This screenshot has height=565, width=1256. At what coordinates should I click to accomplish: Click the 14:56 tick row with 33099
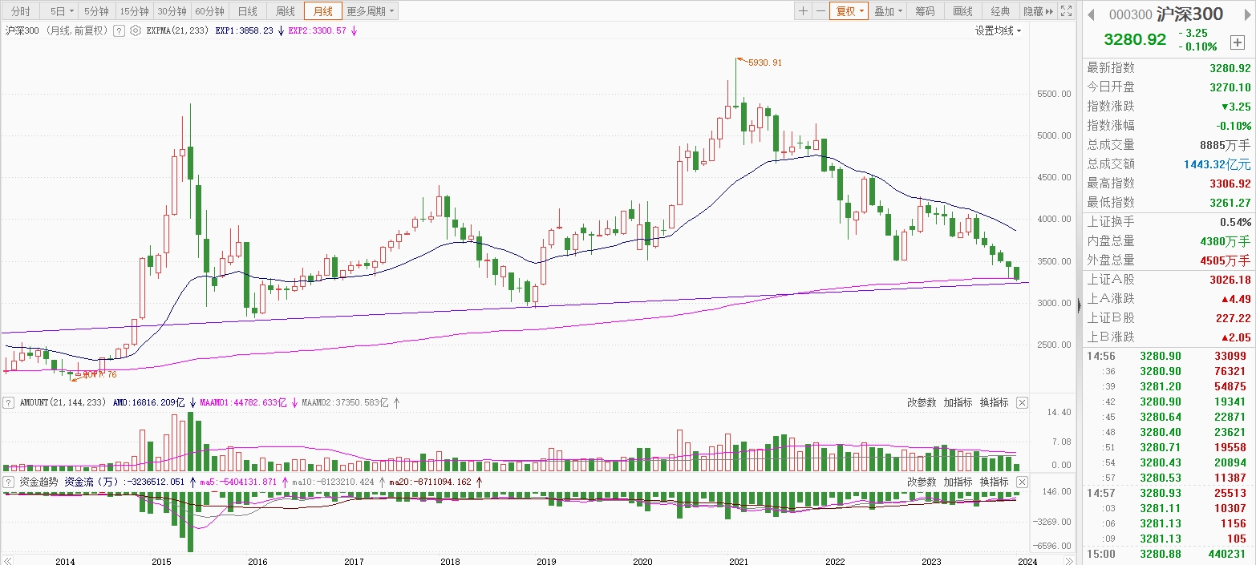coord(1169,356)
